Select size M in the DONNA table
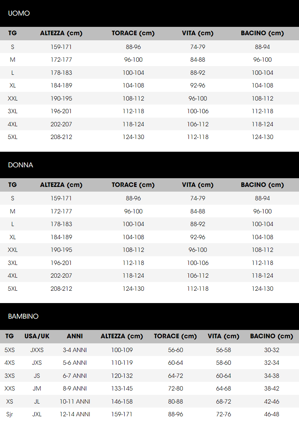 [x=13, y=211]
